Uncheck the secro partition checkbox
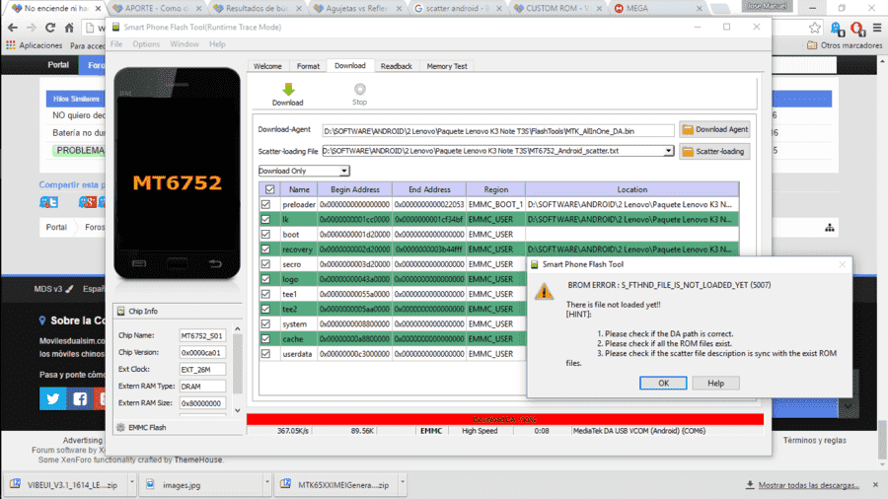Viewport: 888px width, 499px height. pos(265,264)
